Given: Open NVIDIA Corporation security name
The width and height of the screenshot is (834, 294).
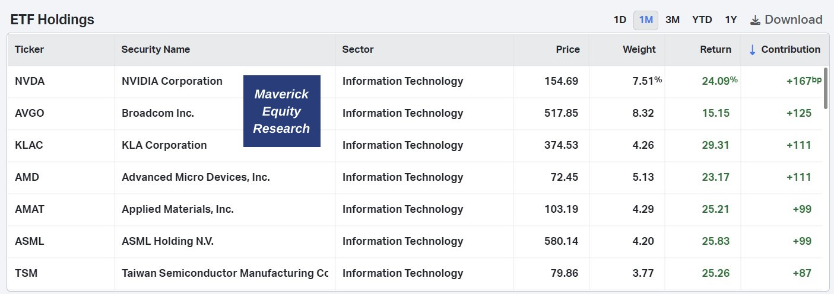Looking at the screenshot, I should (x=172, y=81).
